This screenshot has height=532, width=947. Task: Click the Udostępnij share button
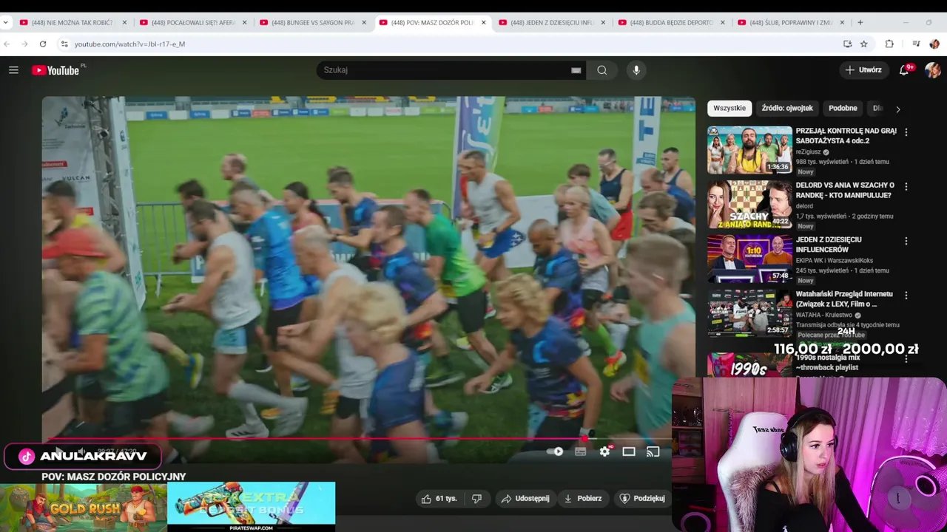(525, 499)
